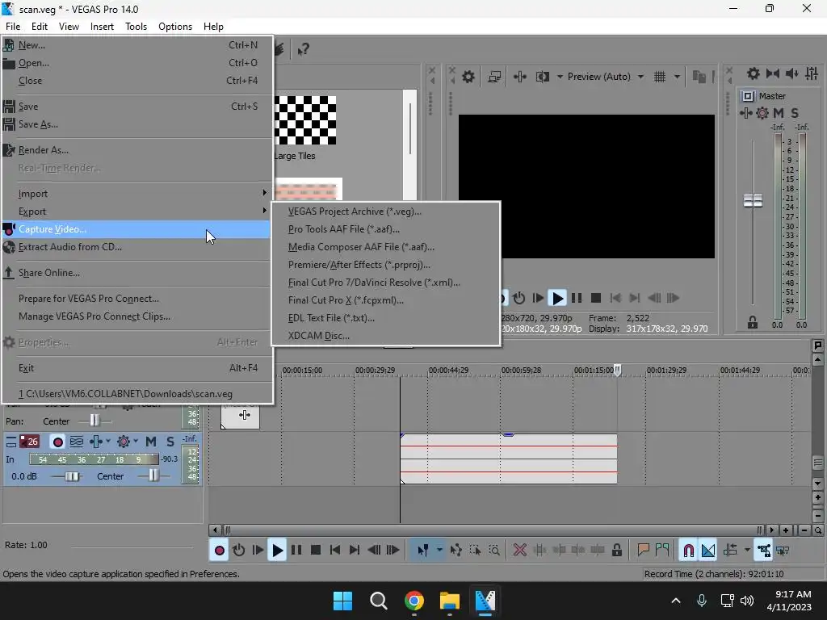Expand the Import submenu
The image size is (827, 620).
(x=137, y=194)
